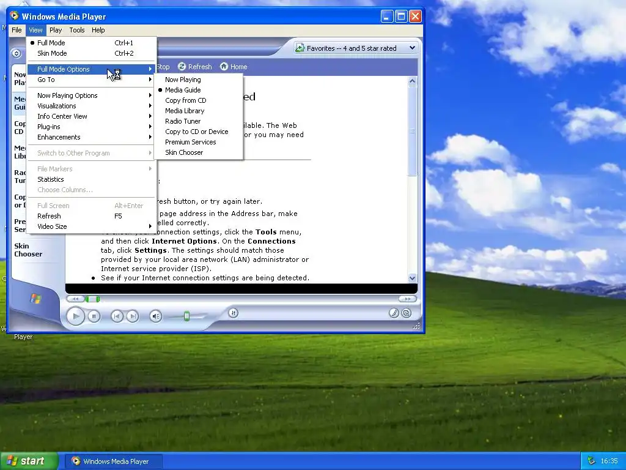This screenshot has height=470, width=626.
Task: Click the volume slider handle
Action: [x=186, y=316]
